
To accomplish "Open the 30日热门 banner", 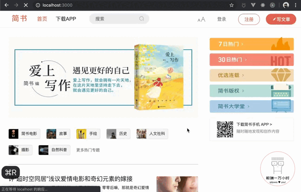I will [252, 59].
